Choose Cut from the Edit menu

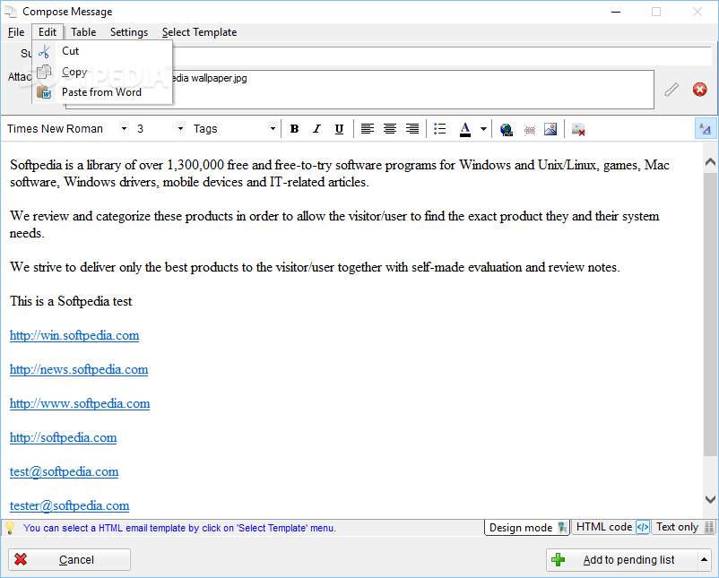coord(103,51)
